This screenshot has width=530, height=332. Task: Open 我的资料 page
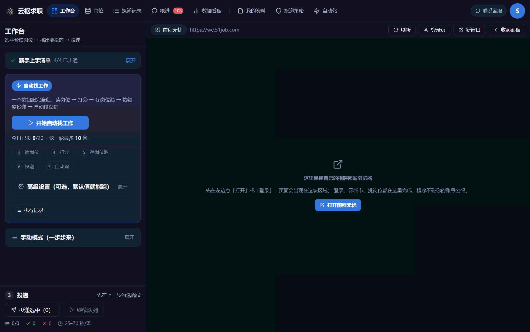[x=252, y=11]
